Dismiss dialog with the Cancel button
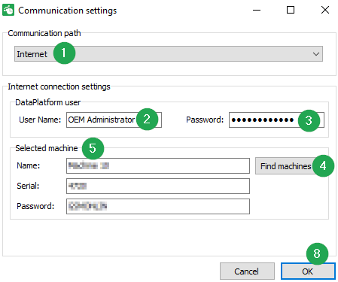Viewport: 338px width, 282px height. [x=247, y=271]
